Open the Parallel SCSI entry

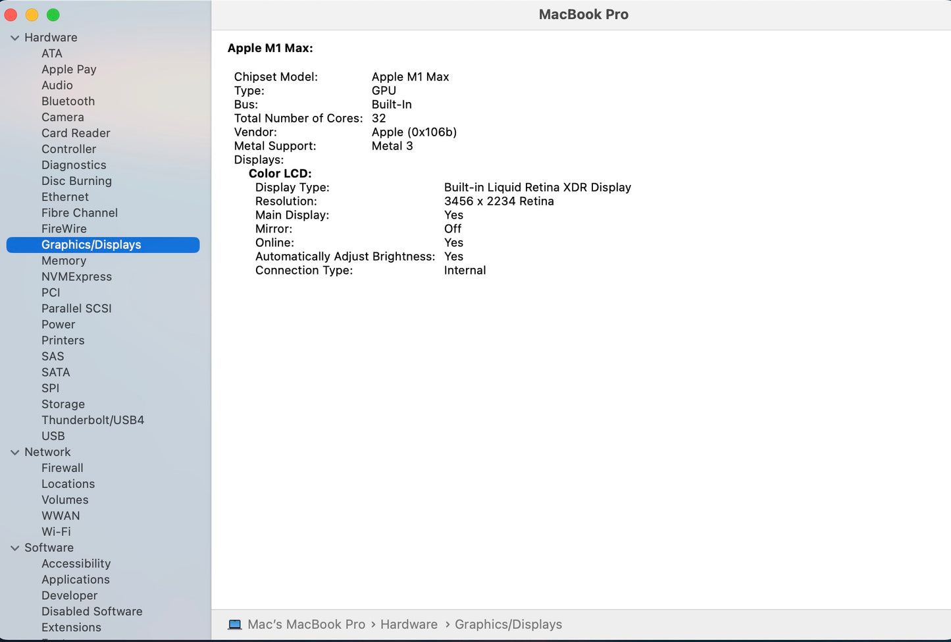tap(76, 308)
